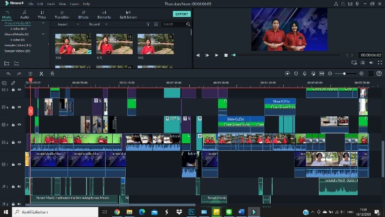Stop the preview playback
This screenshot has width=385, height=217.
point(226,55)
